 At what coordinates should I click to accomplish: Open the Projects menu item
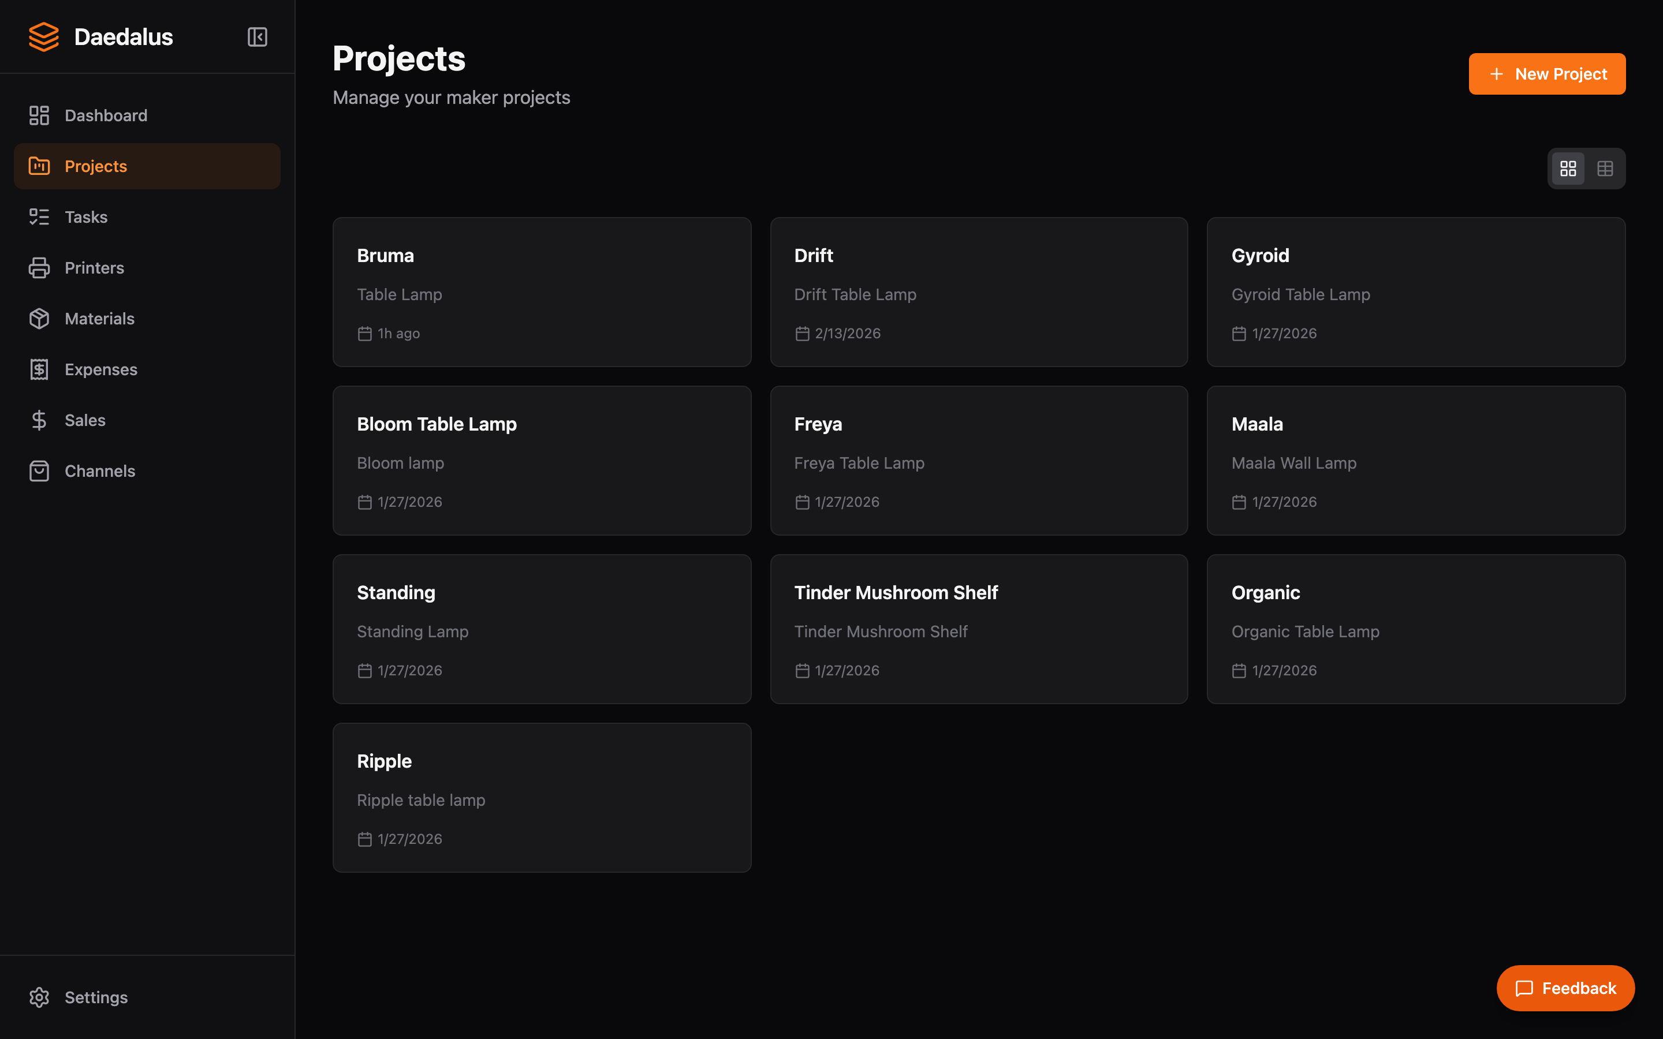click(x=95, y=166)
